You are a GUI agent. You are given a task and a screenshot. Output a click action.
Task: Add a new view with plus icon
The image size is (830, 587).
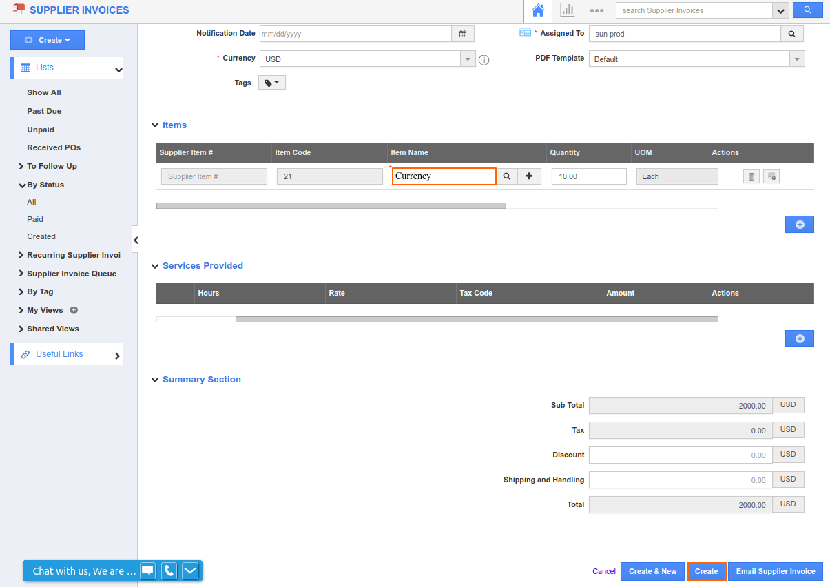74,310
